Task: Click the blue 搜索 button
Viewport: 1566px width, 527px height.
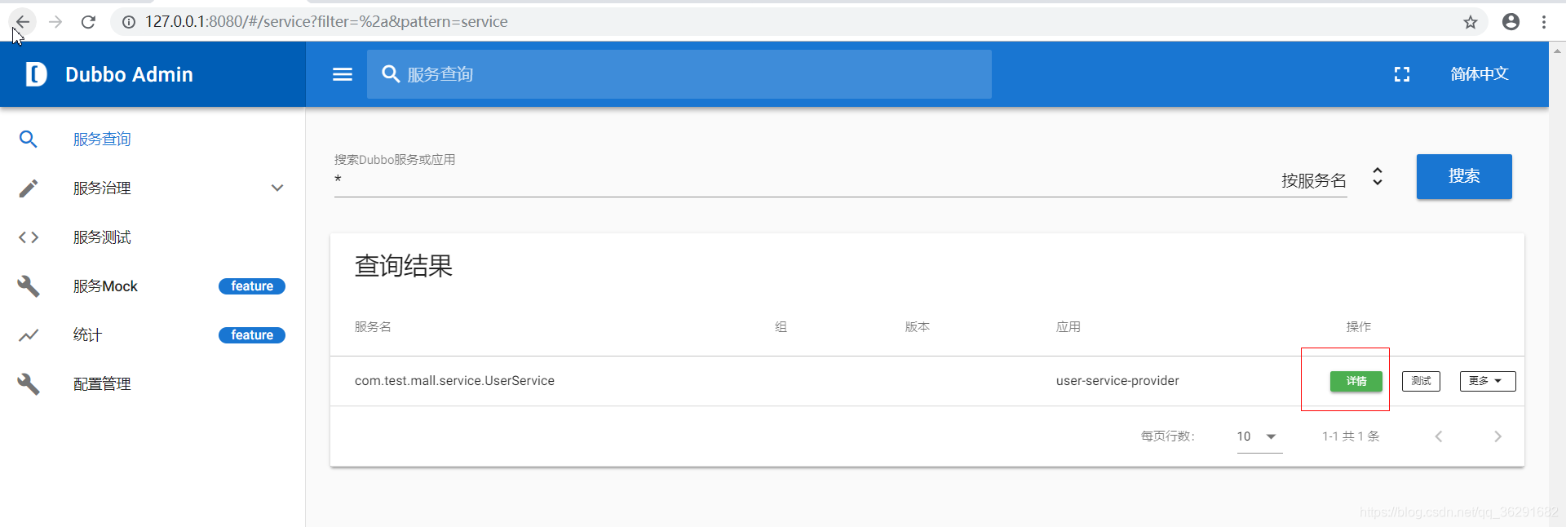Action: tap(1464, 176)
